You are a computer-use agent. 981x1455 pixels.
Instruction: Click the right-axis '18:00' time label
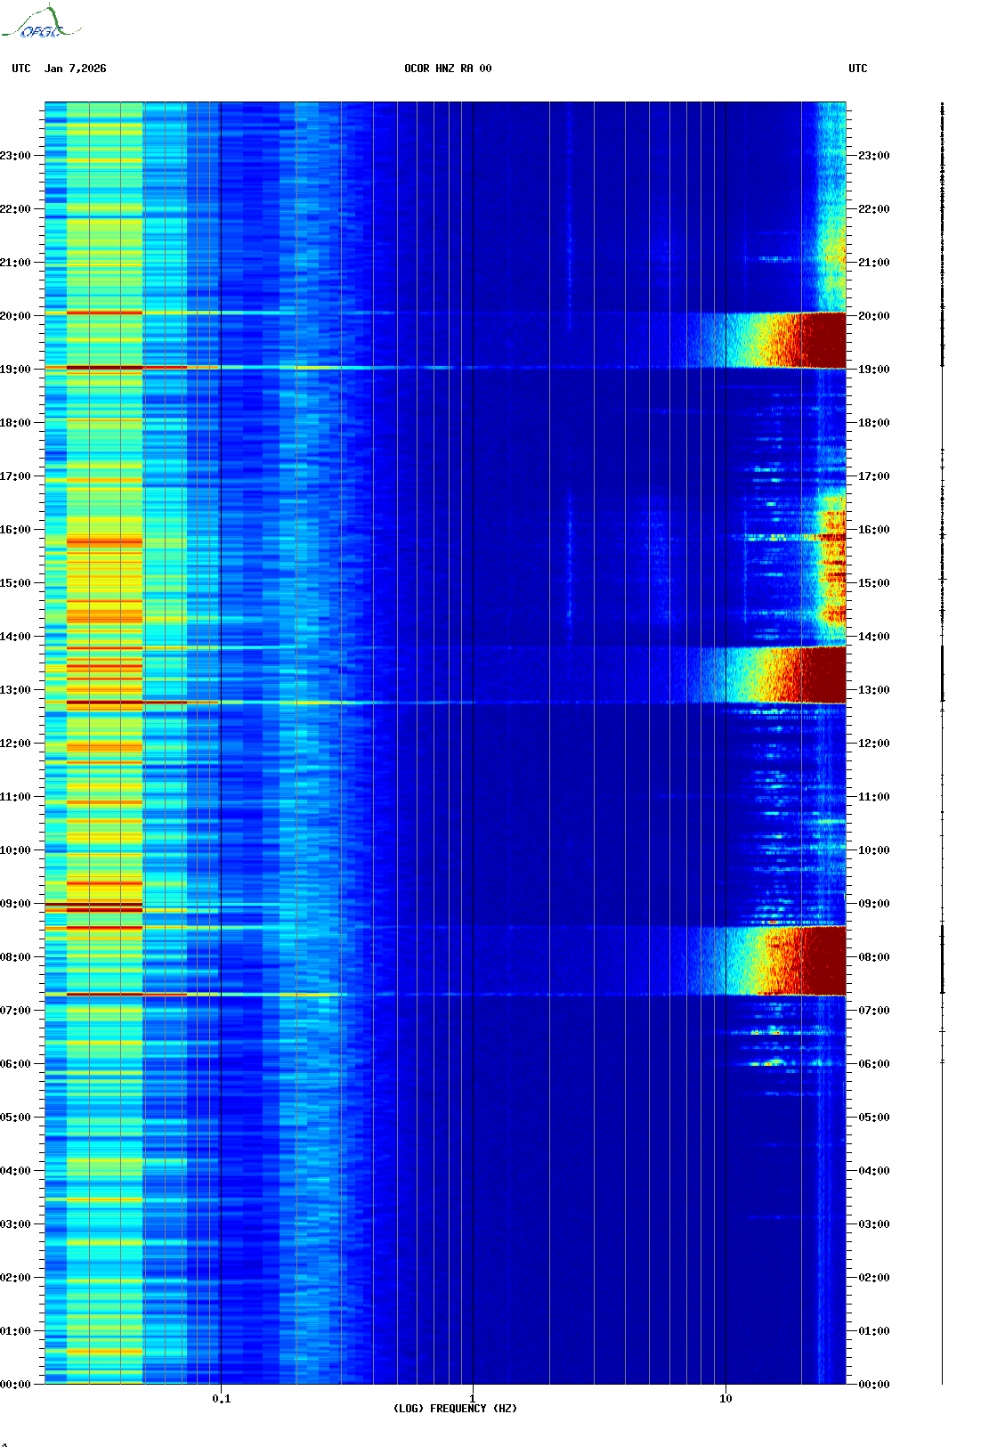[x=874, y=423]
